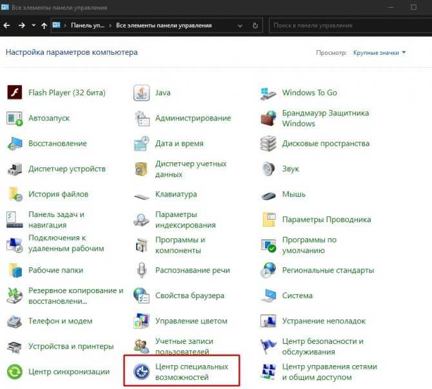
Task: Open Подключения к удаленным рабочим link
Action: point(66,243)
